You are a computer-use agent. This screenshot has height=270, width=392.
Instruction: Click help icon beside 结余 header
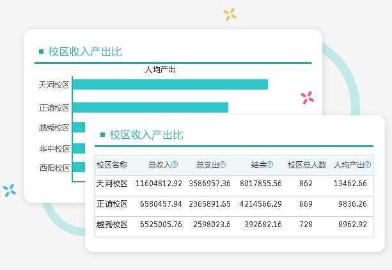click(270, 165)
